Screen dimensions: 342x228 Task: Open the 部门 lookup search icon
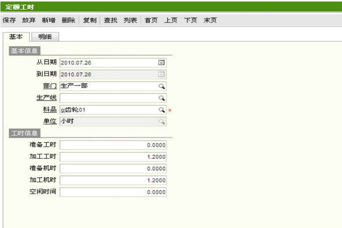(x=161, y=86)
